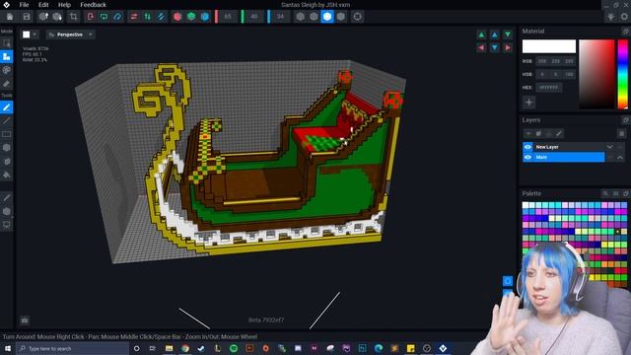
Task: Select the eraser mode
Action: pos(7,84)
